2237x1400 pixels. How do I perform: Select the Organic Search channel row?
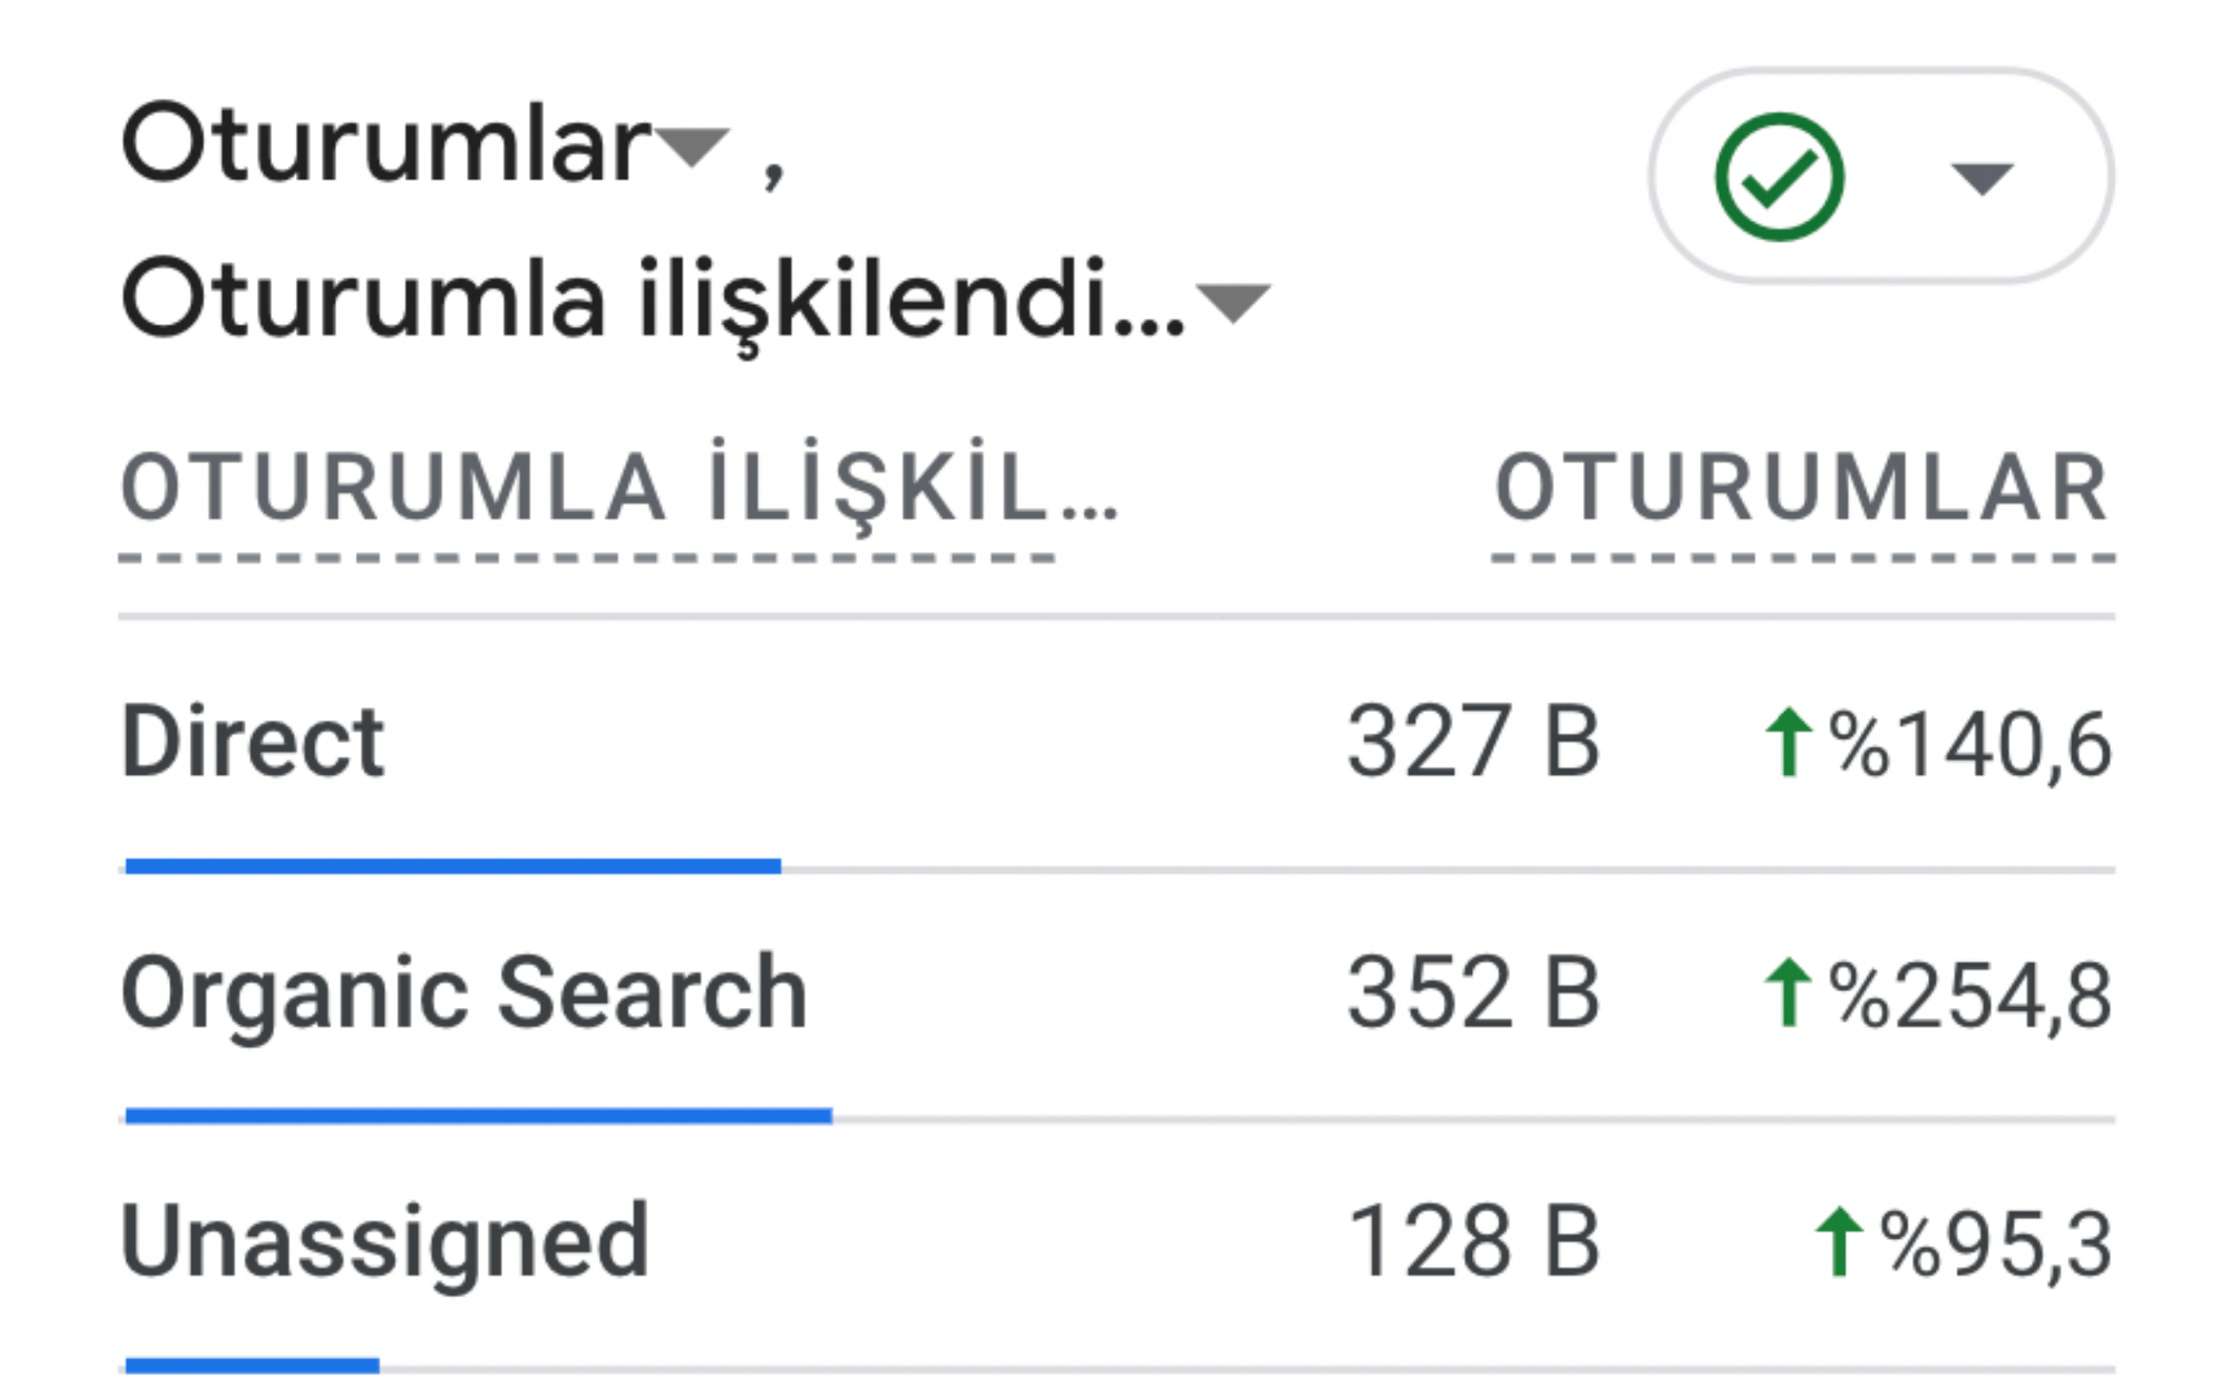[x=464, y=992]
